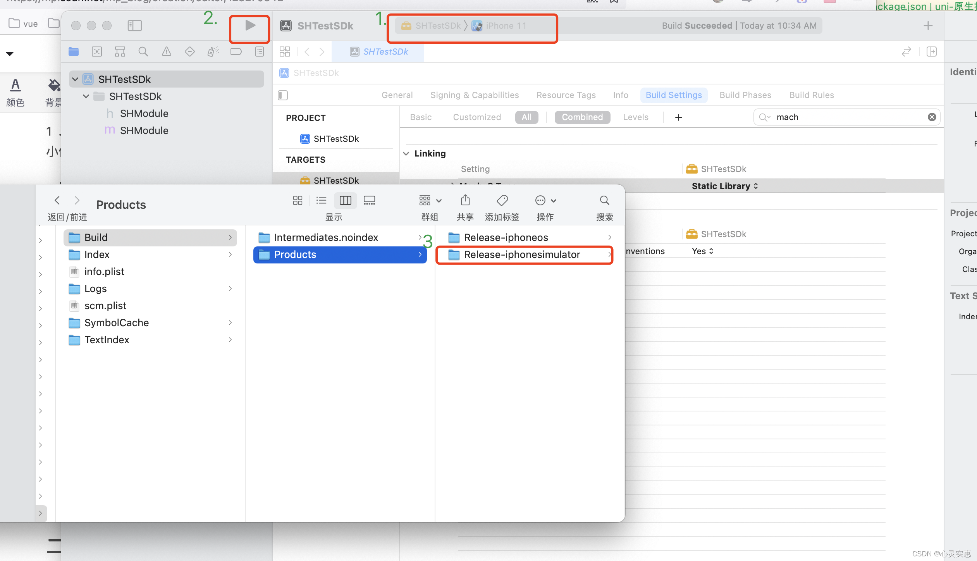The height and width of the screenshot is (561, 977).
Task: Show Basic build settings filter
Action: point(421,117)
